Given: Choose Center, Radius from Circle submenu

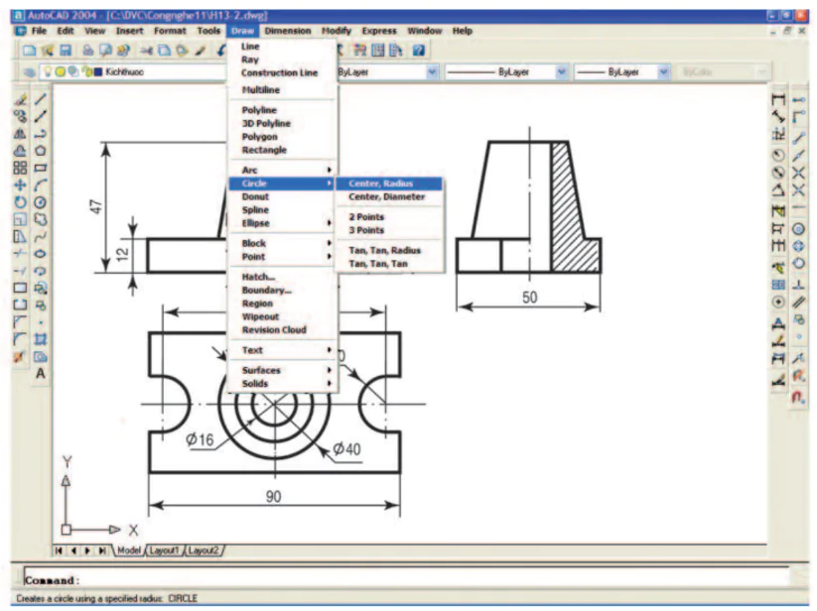Looking at the screenshot, I should (389, 183).
